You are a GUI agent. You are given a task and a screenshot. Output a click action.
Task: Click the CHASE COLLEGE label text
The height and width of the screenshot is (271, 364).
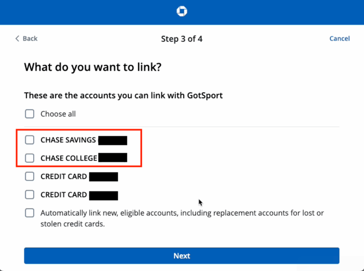pos(69,158)
